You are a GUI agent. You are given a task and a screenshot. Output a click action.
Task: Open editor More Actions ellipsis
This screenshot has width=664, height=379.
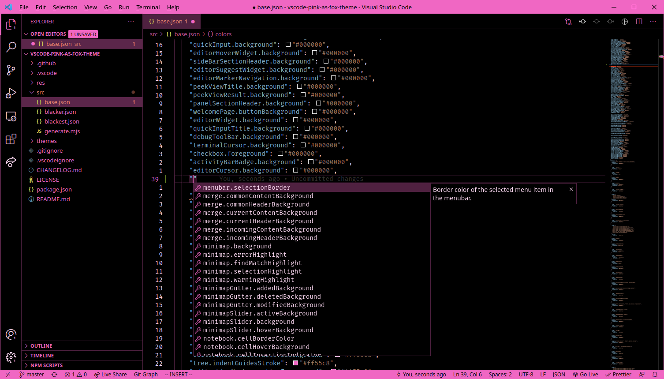pyautogui.click(x=653, y=22)
